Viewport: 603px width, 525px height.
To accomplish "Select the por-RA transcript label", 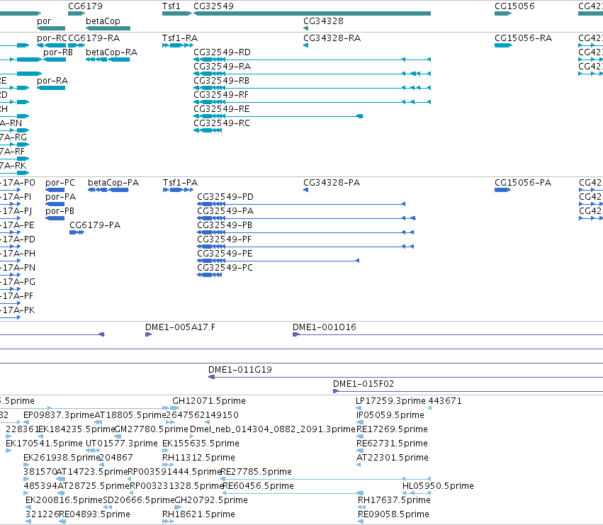I will (x=52, y=81).
